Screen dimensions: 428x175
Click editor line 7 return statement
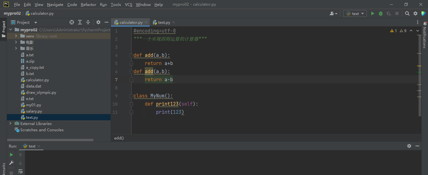click(x=159, y=80)
